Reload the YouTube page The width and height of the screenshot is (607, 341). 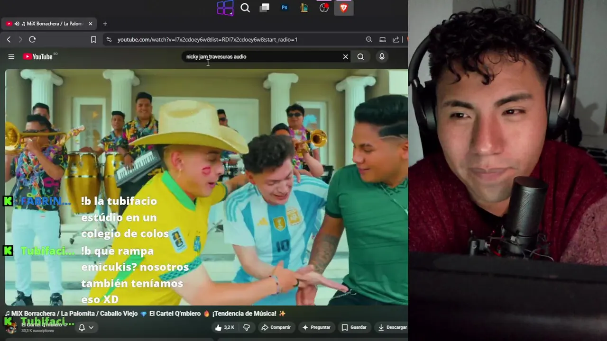[x=32, y=40]
